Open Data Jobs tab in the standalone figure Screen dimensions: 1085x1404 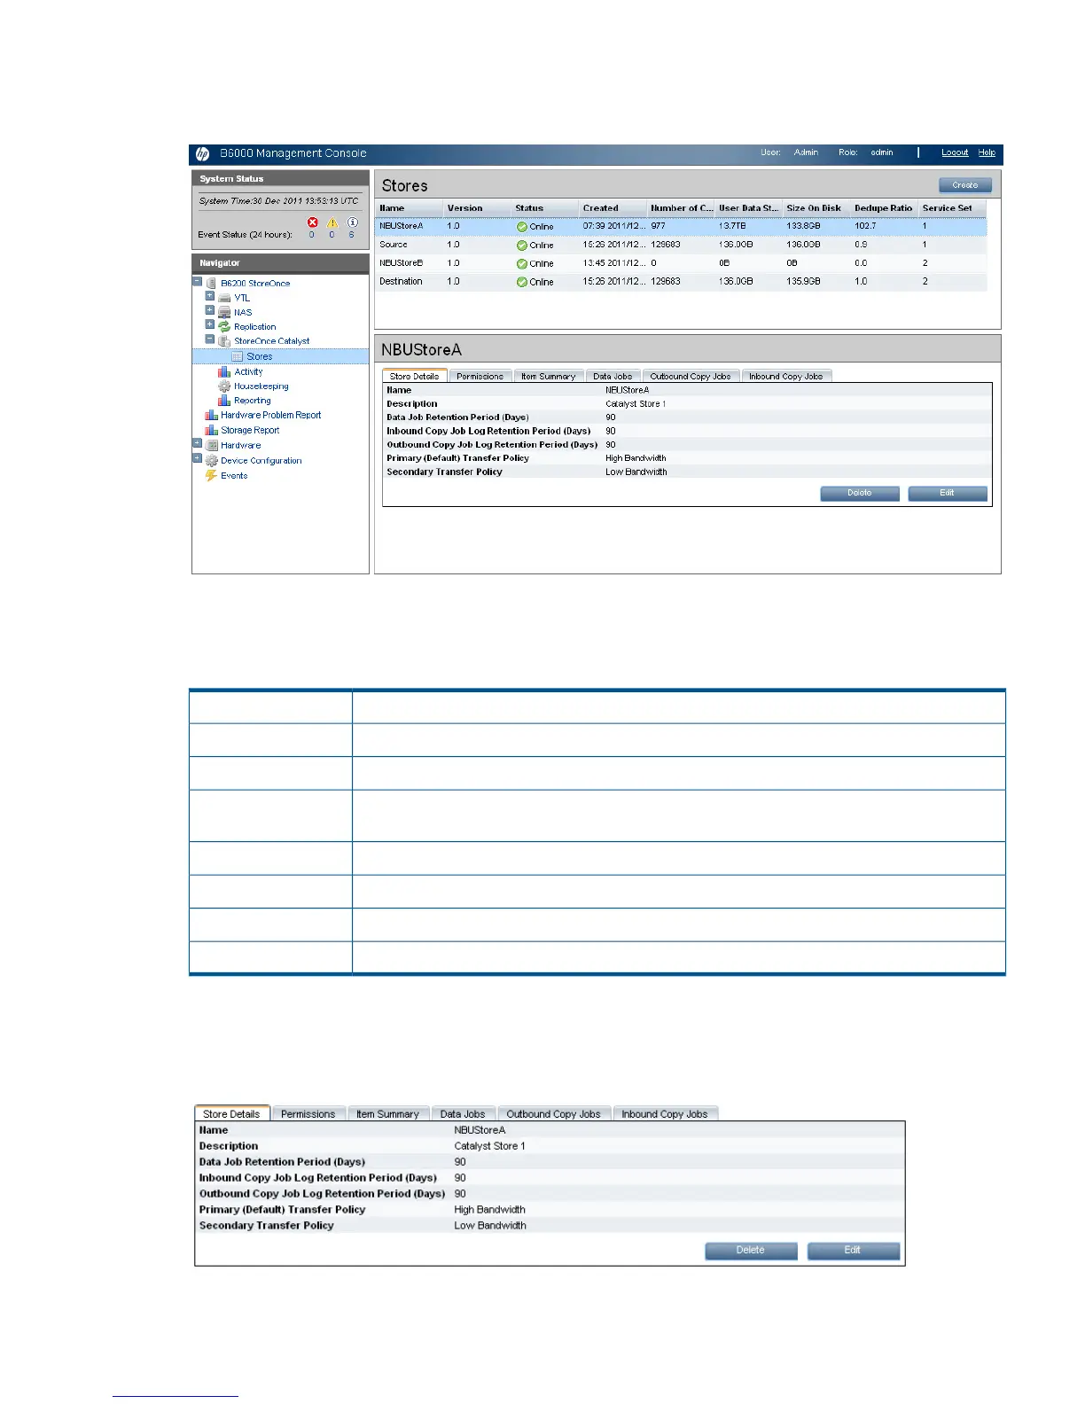pos(463,1113)
